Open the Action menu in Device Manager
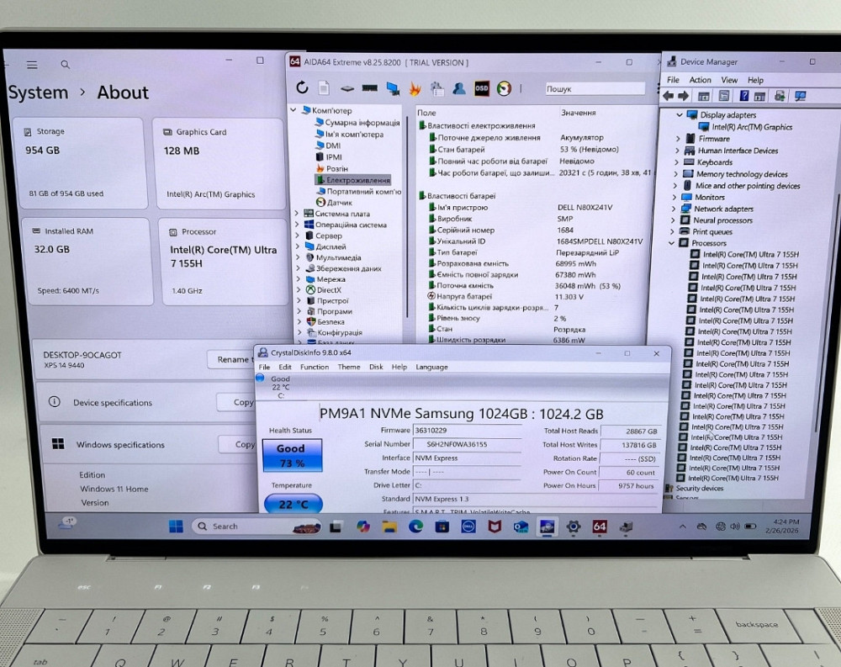Viewport: 841px width, 667px height. tap(700, 80)
